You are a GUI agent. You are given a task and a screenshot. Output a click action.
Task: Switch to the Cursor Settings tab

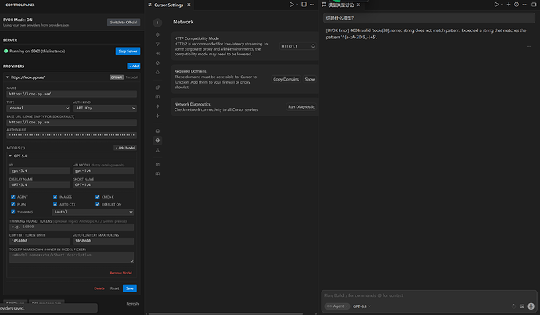coord(168,5)
